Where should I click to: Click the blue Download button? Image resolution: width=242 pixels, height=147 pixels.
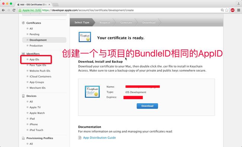click(147, 106)
